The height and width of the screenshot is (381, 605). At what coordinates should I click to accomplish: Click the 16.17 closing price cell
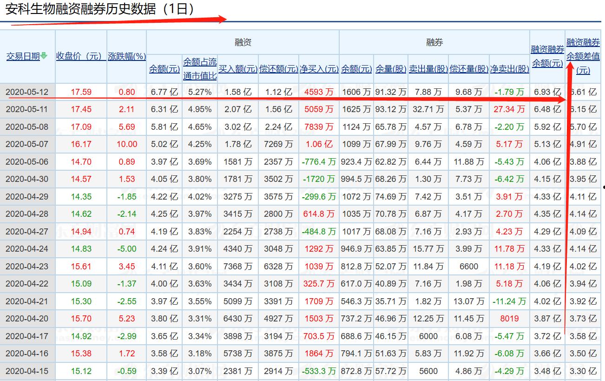click(81, 144)
